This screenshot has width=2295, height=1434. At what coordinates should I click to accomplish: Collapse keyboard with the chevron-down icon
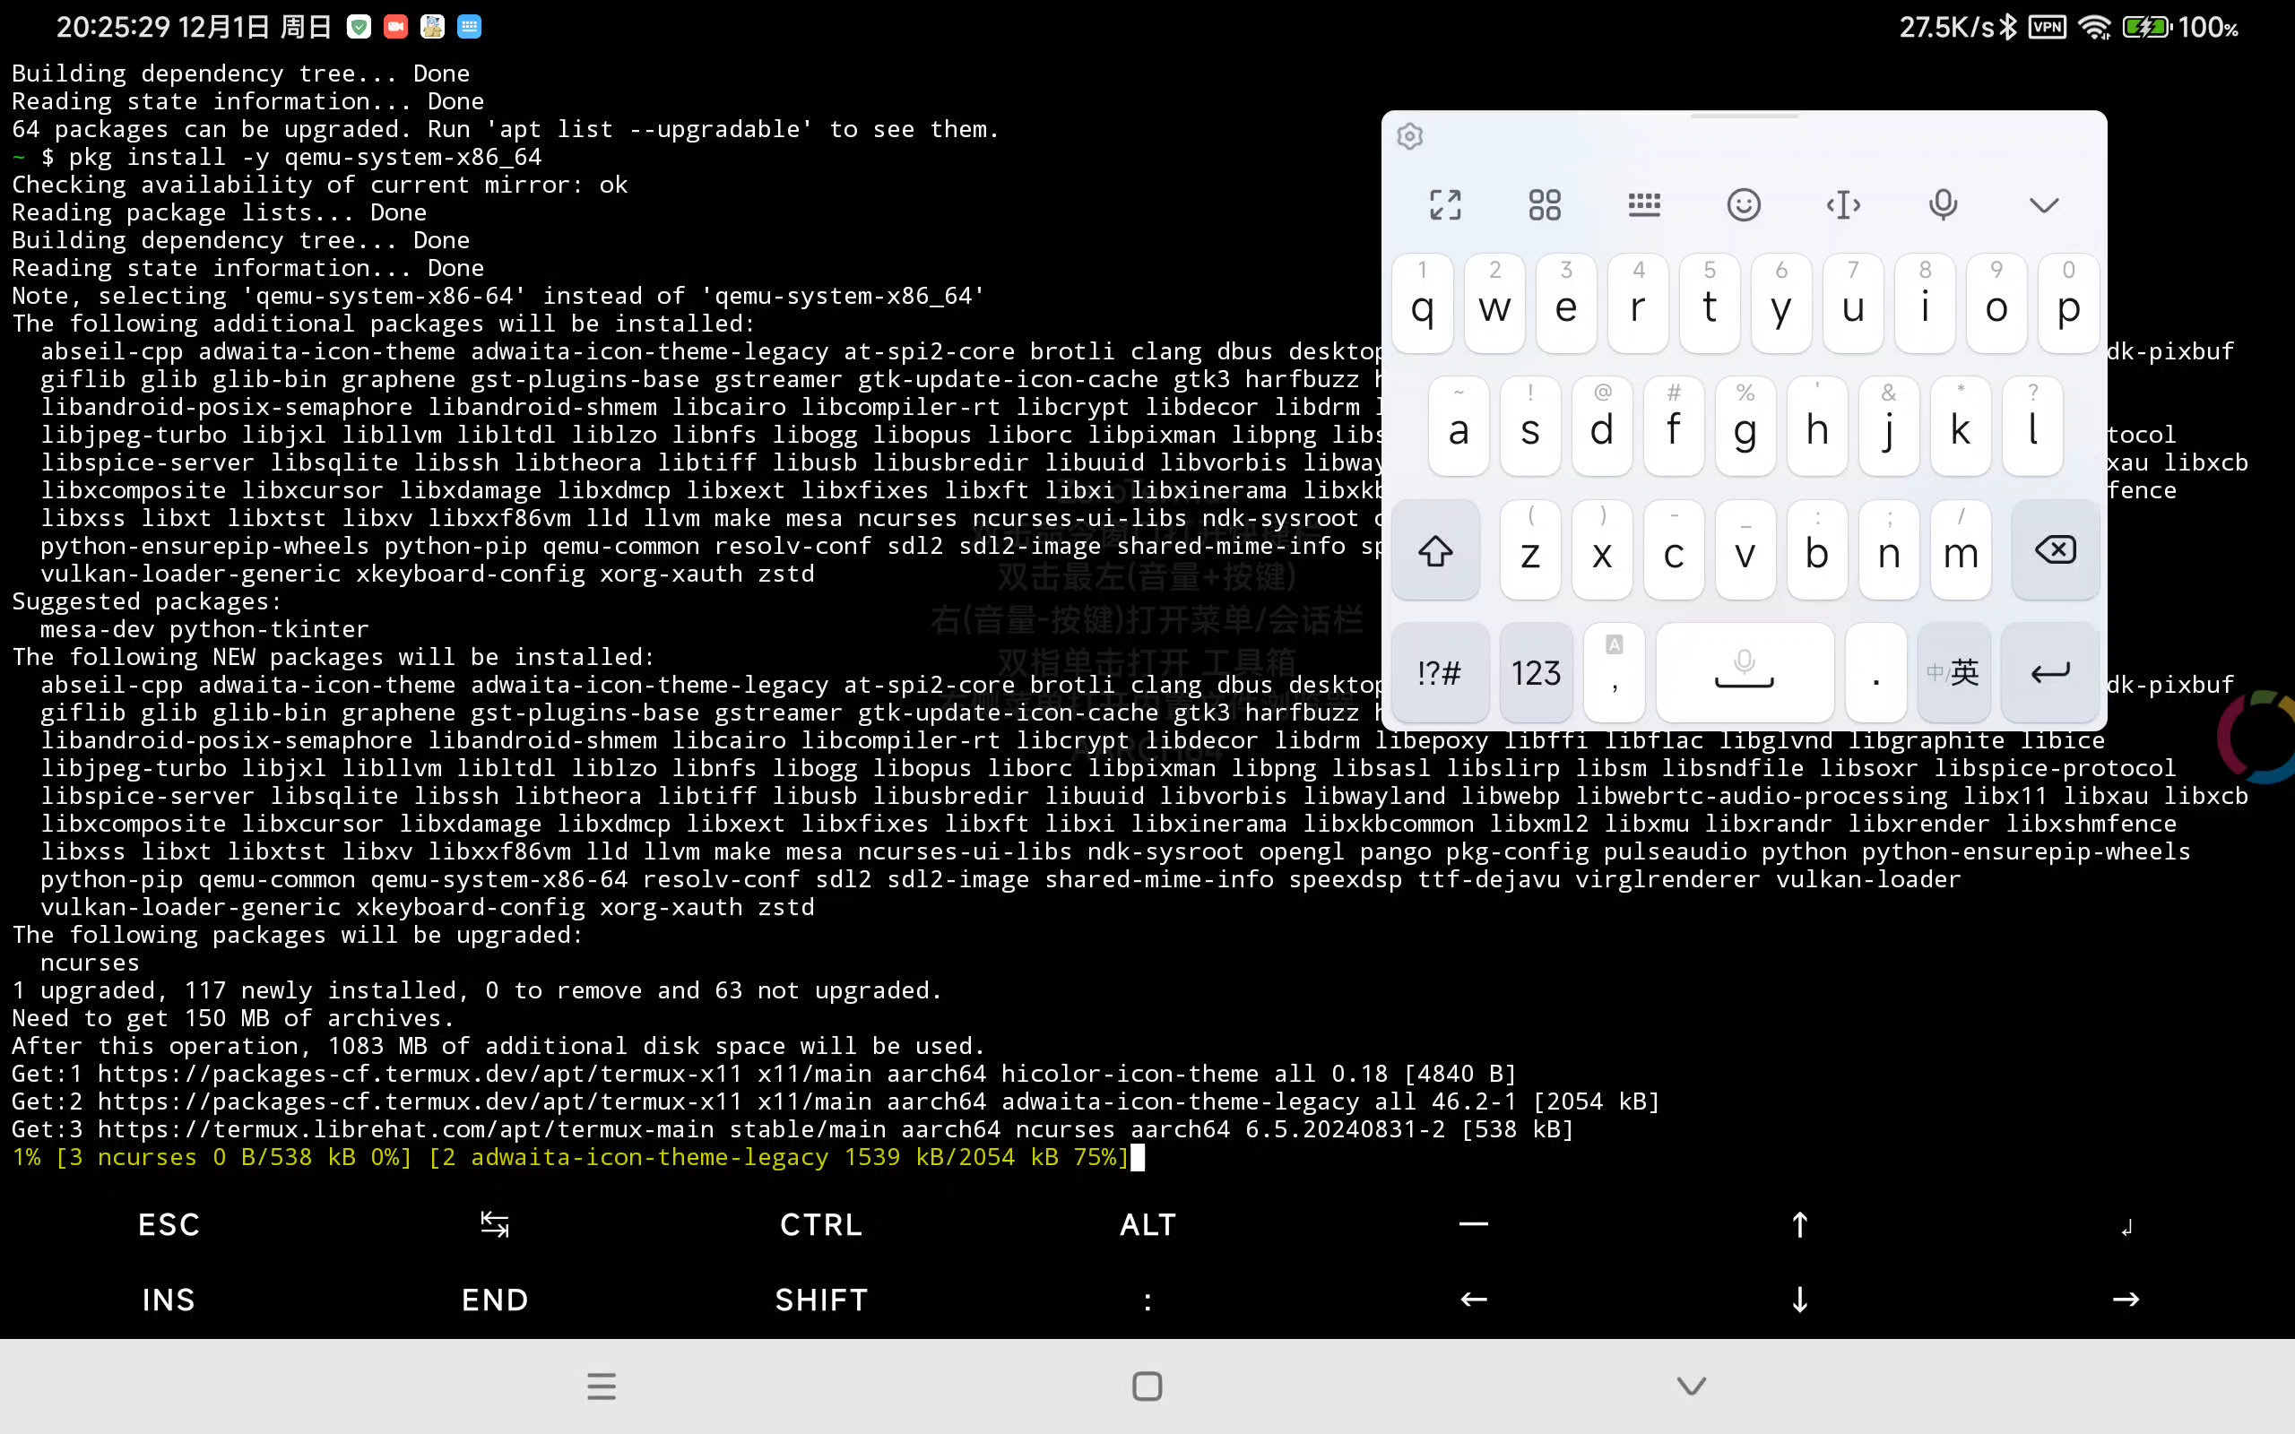2044,205
